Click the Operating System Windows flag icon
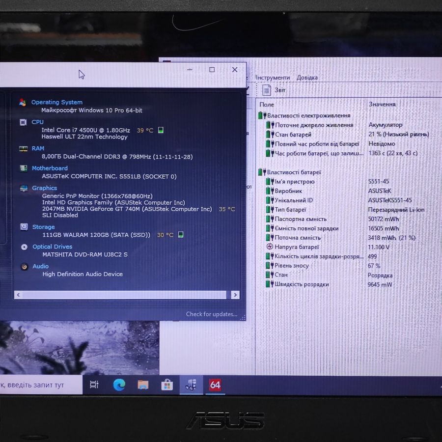The image size is (442, 442). tap(23, 102)
